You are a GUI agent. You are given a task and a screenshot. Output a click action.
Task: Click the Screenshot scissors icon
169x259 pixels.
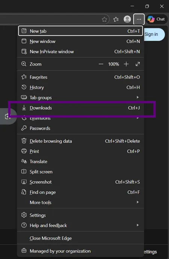pos(24,182)
